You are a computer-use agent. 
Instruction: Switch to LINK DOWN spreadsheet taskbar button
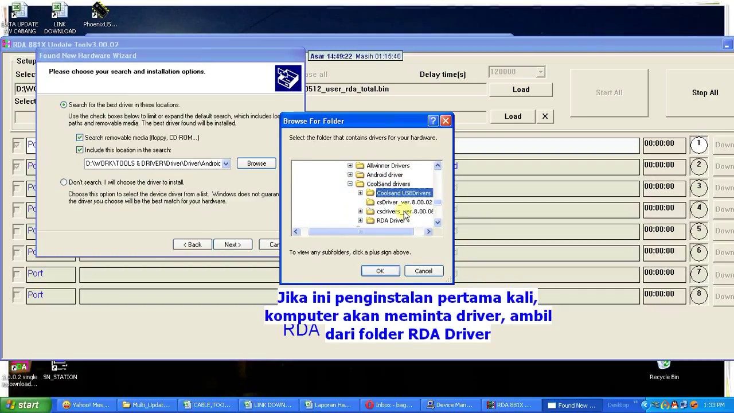(270, 405)
